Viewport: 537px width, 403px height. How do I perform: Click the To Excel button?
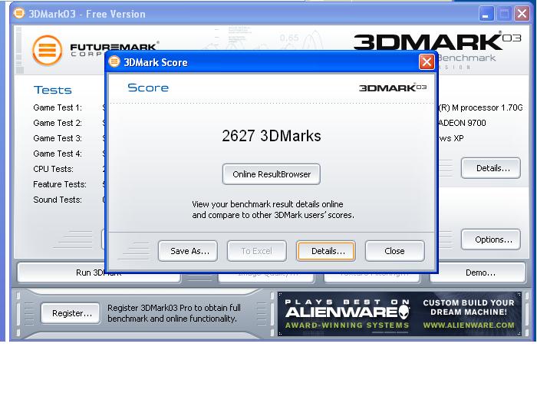pyautogui.click(x=256, y=251)
